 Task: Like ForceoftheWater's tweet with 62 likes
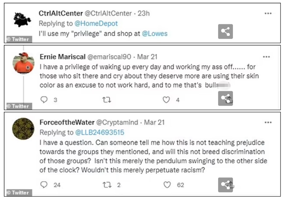(x=167, y=185)
